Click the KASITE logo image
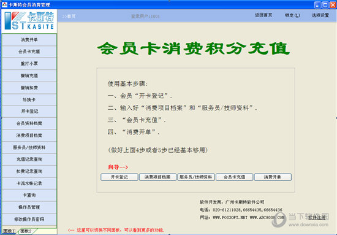The height and width of the screenshot is (235, 337). tap(29, 21)
